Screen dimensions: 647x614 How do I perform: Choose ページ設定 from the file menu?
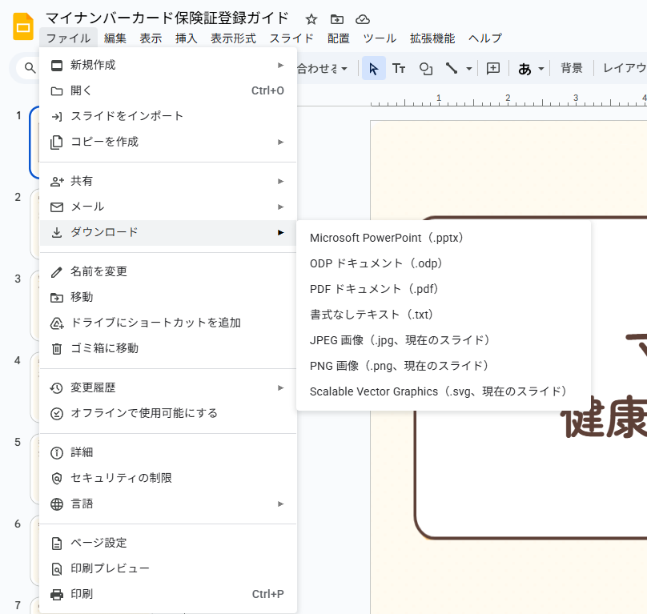coord(168,544)
